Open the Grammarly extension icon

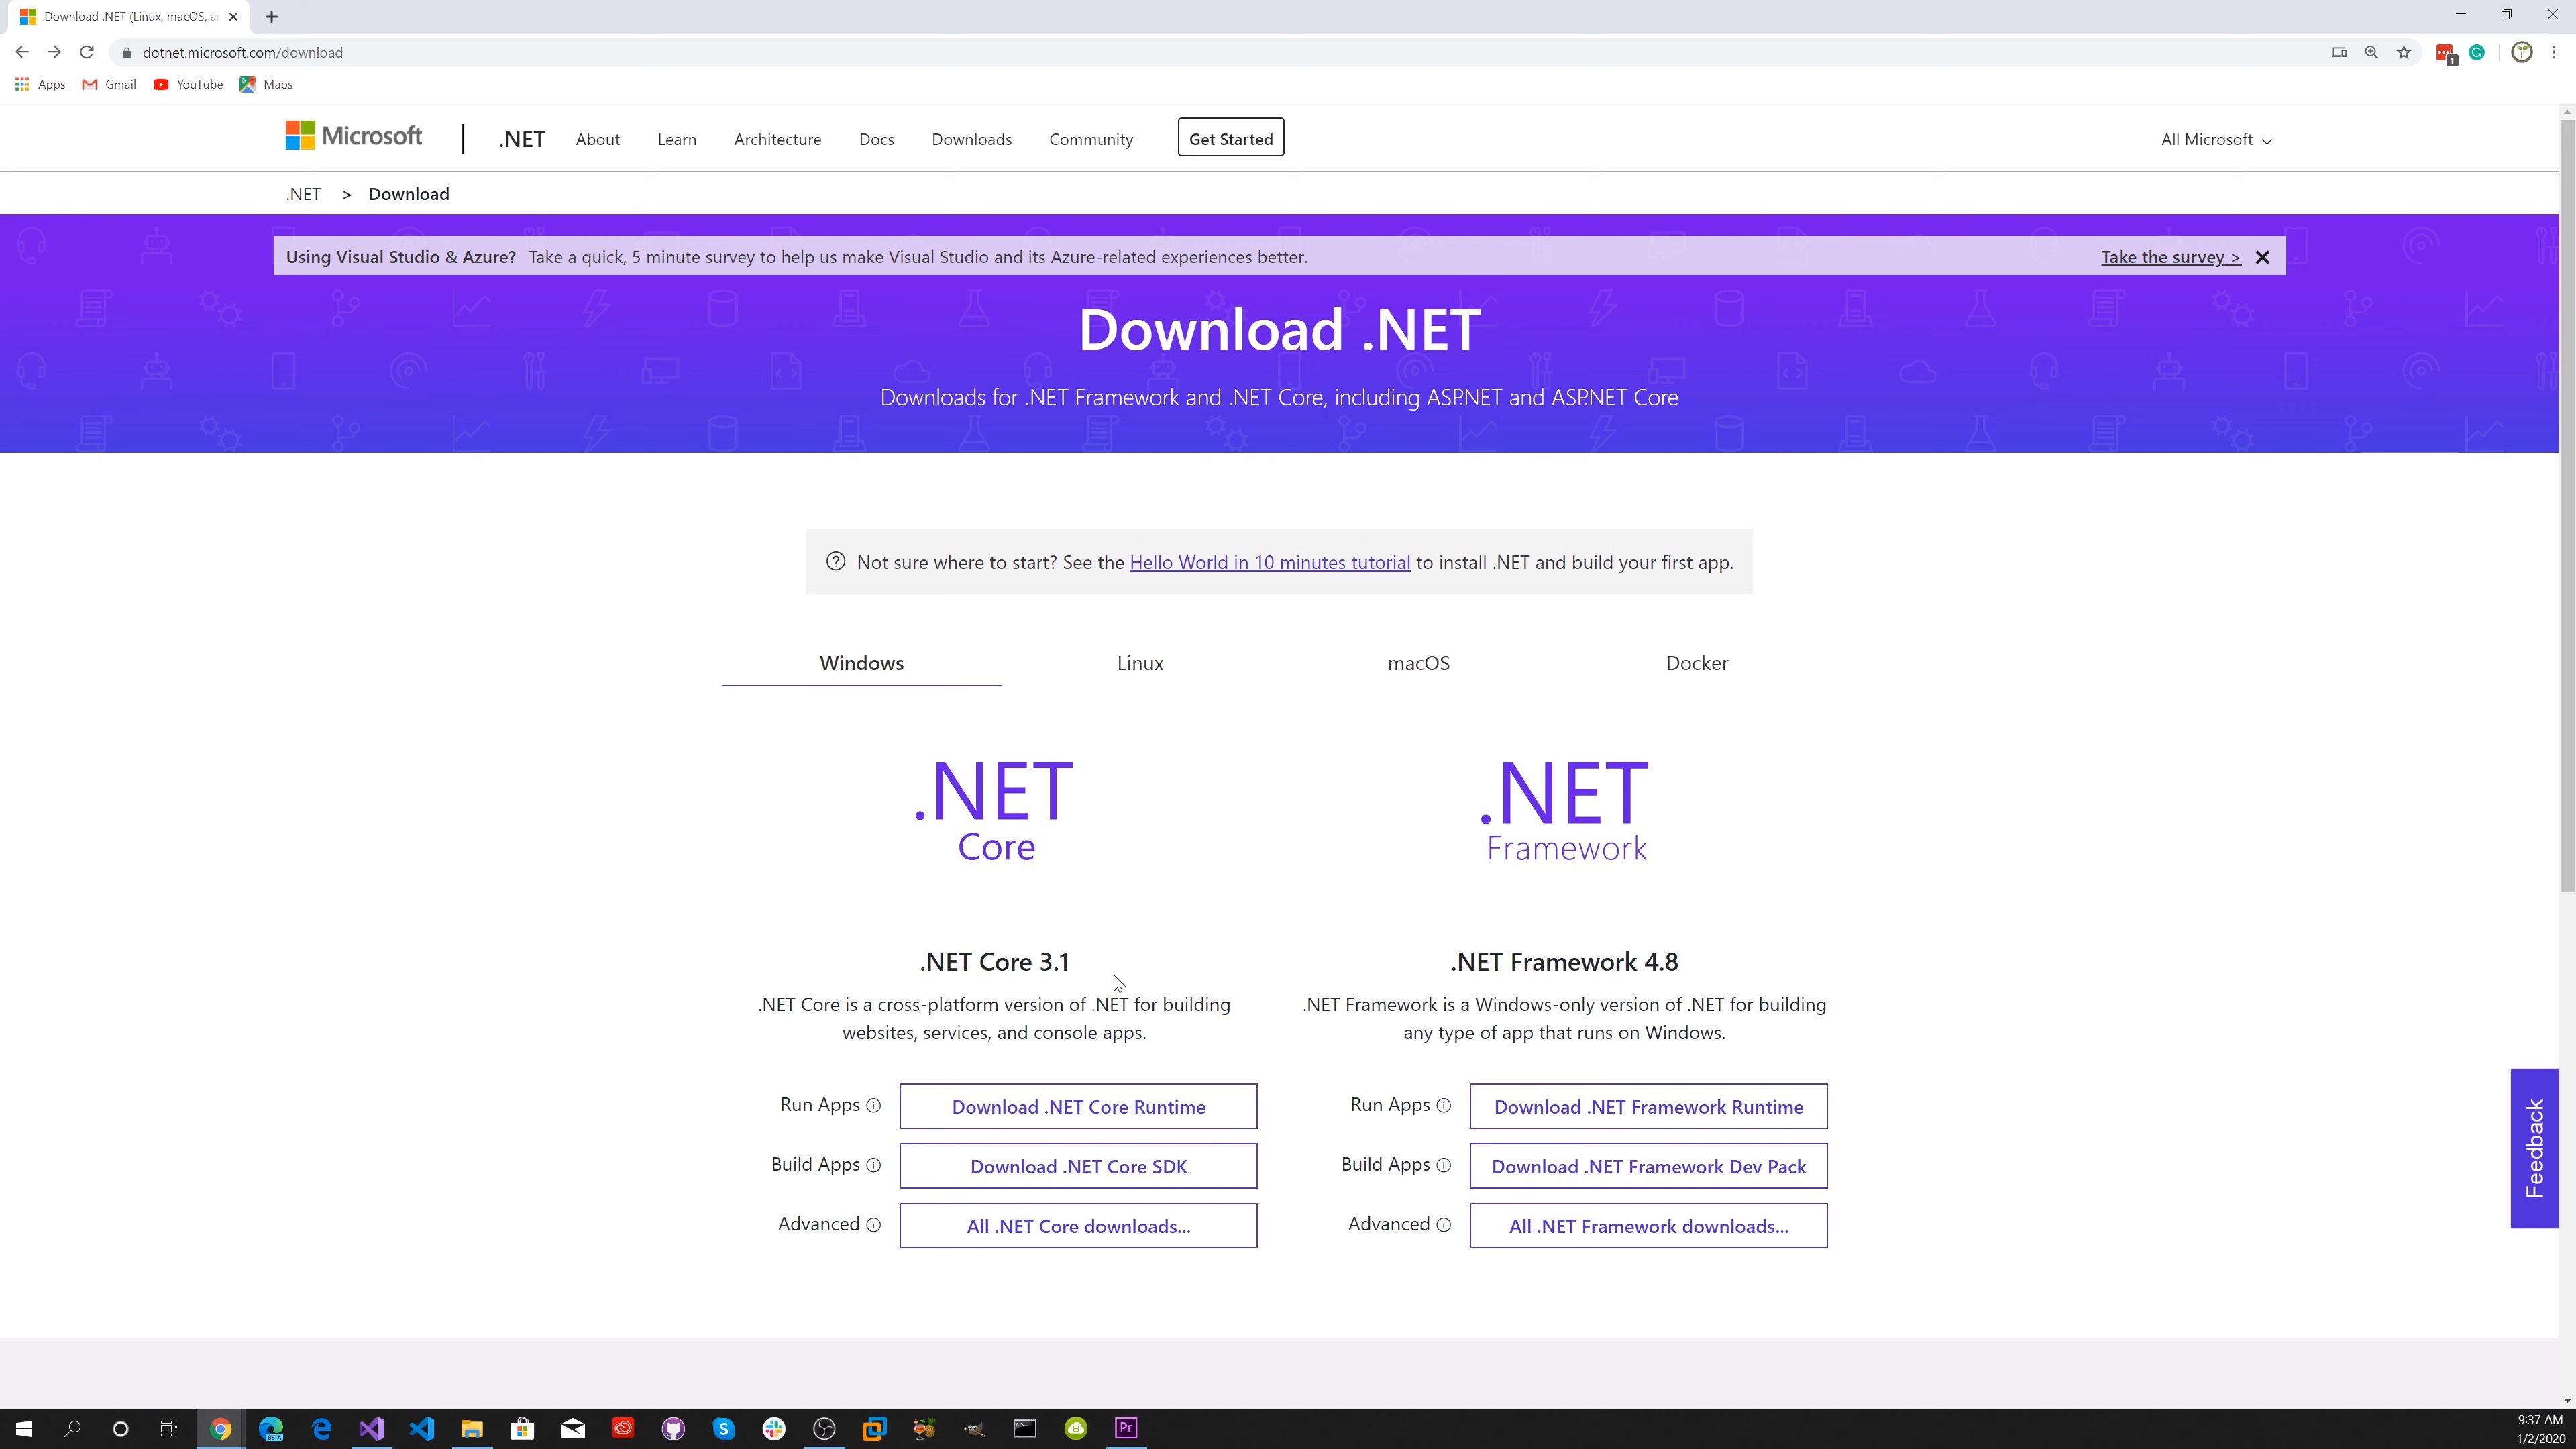2477,52
